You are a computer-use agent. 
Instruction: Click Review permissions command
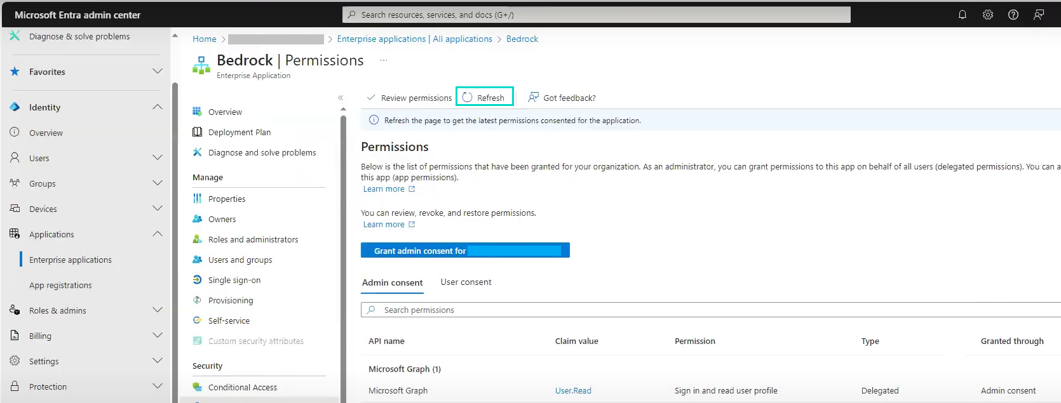[409, 98]
